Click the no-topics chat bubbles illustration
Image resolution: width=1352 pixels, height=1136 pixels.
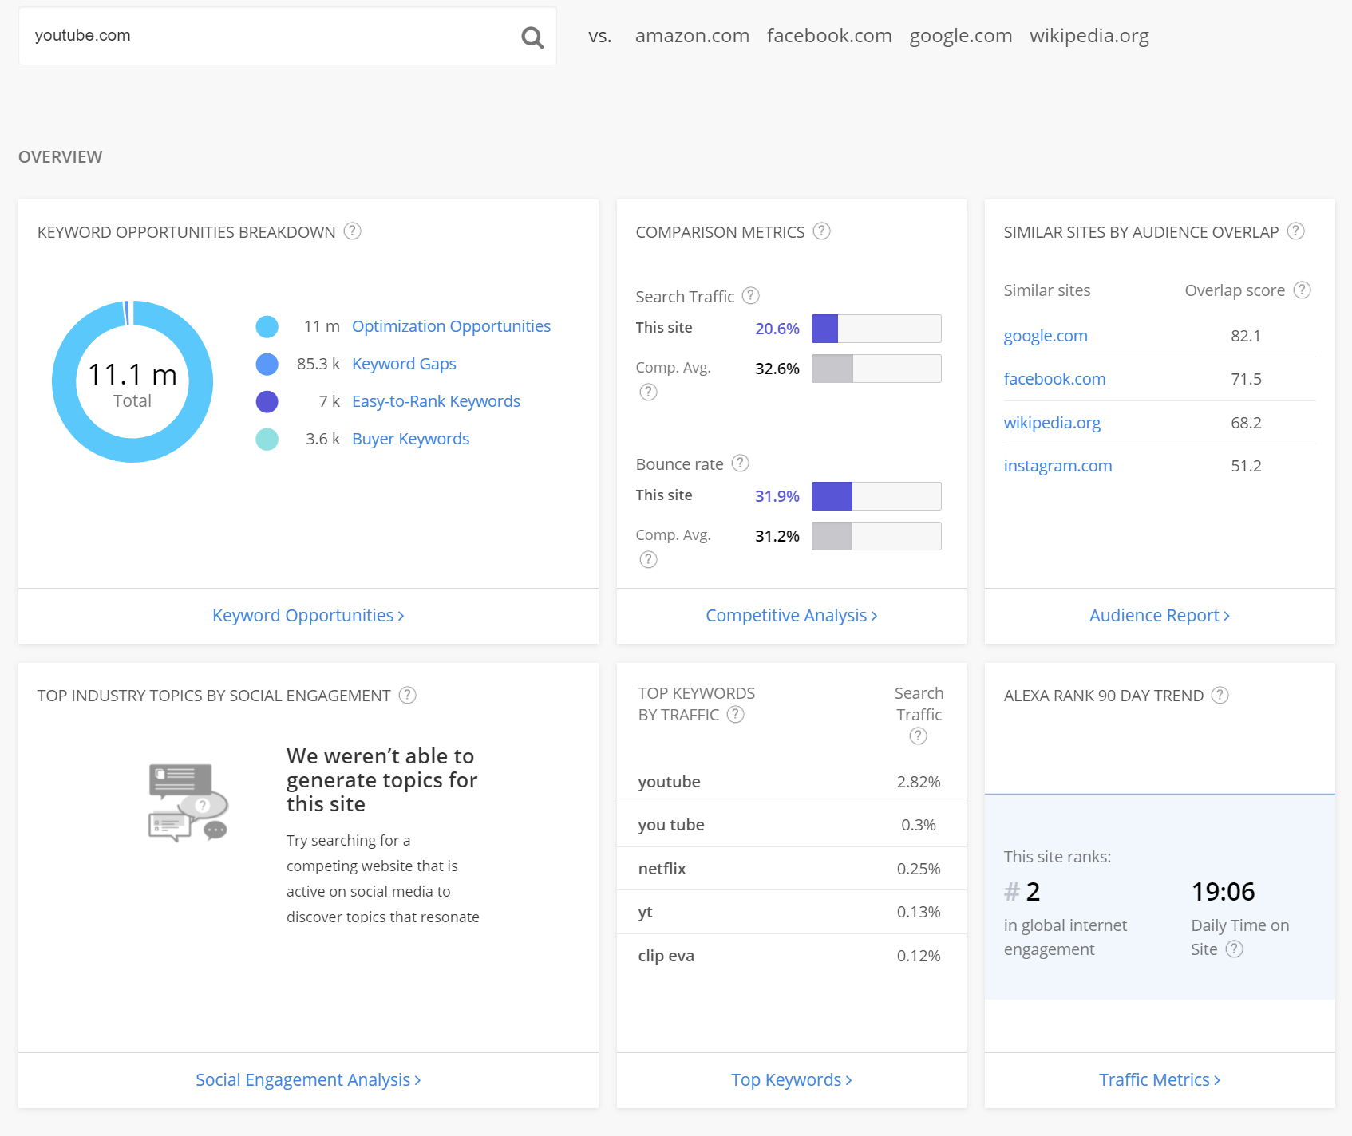pyautogui.click(x=188, y=803)
